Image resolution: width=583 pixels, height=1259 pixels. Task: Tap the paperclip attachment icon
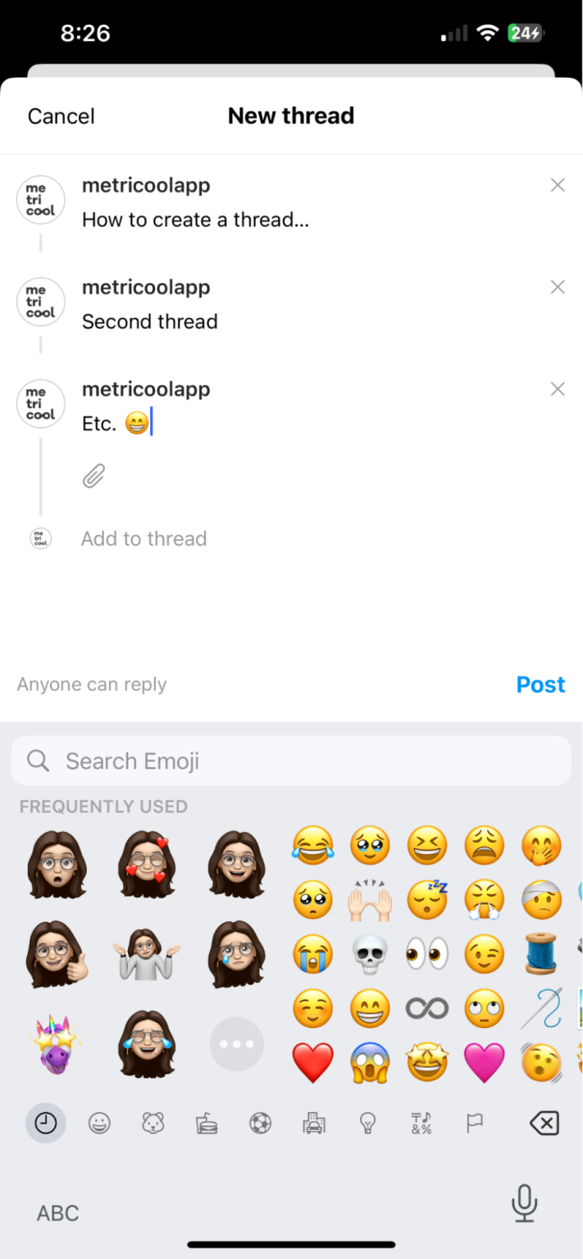click(x=94, y=475)
